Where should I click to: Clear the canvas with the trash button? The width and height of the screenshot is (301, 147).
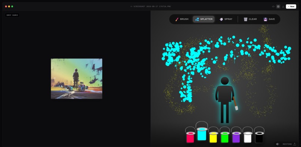pyautogui.click(x=250, y=19)
